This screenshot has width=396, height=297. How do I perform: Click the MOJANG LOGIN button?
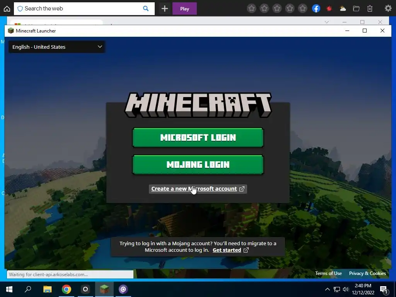coord(198,165)
